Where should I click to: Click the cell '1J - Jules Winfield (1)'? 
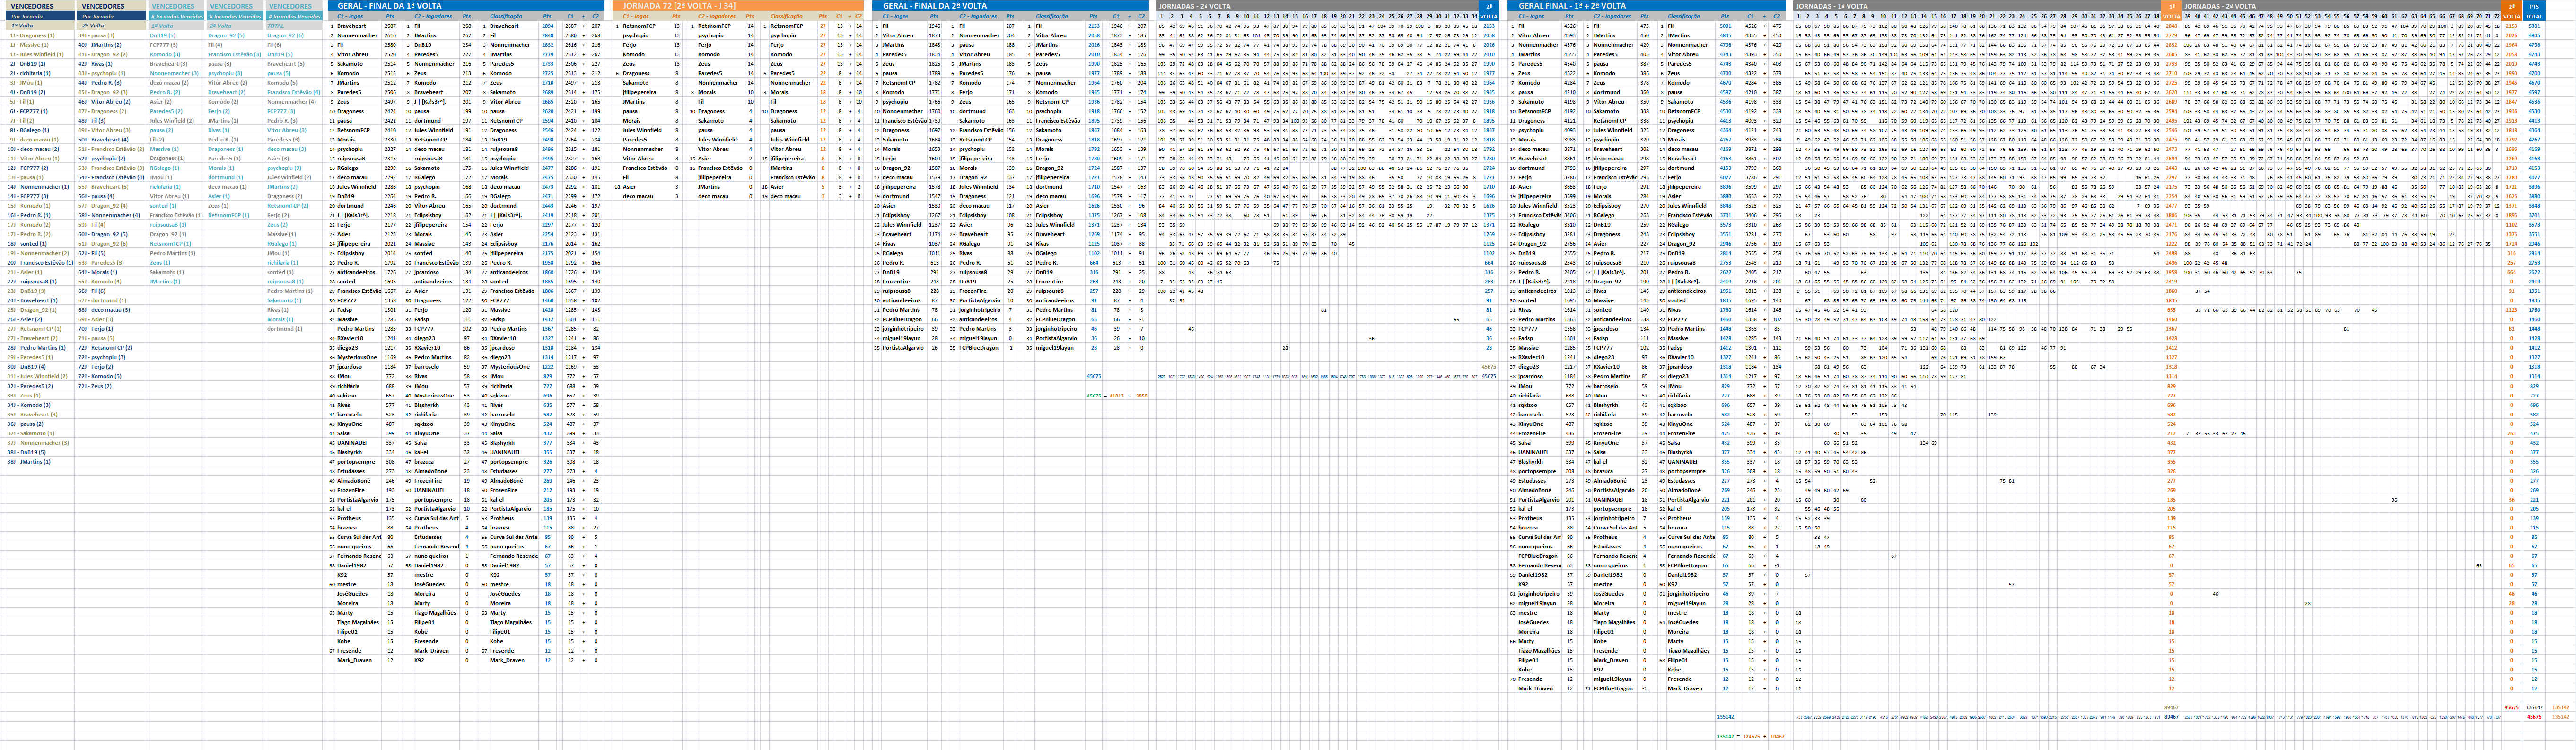[40, 54]
